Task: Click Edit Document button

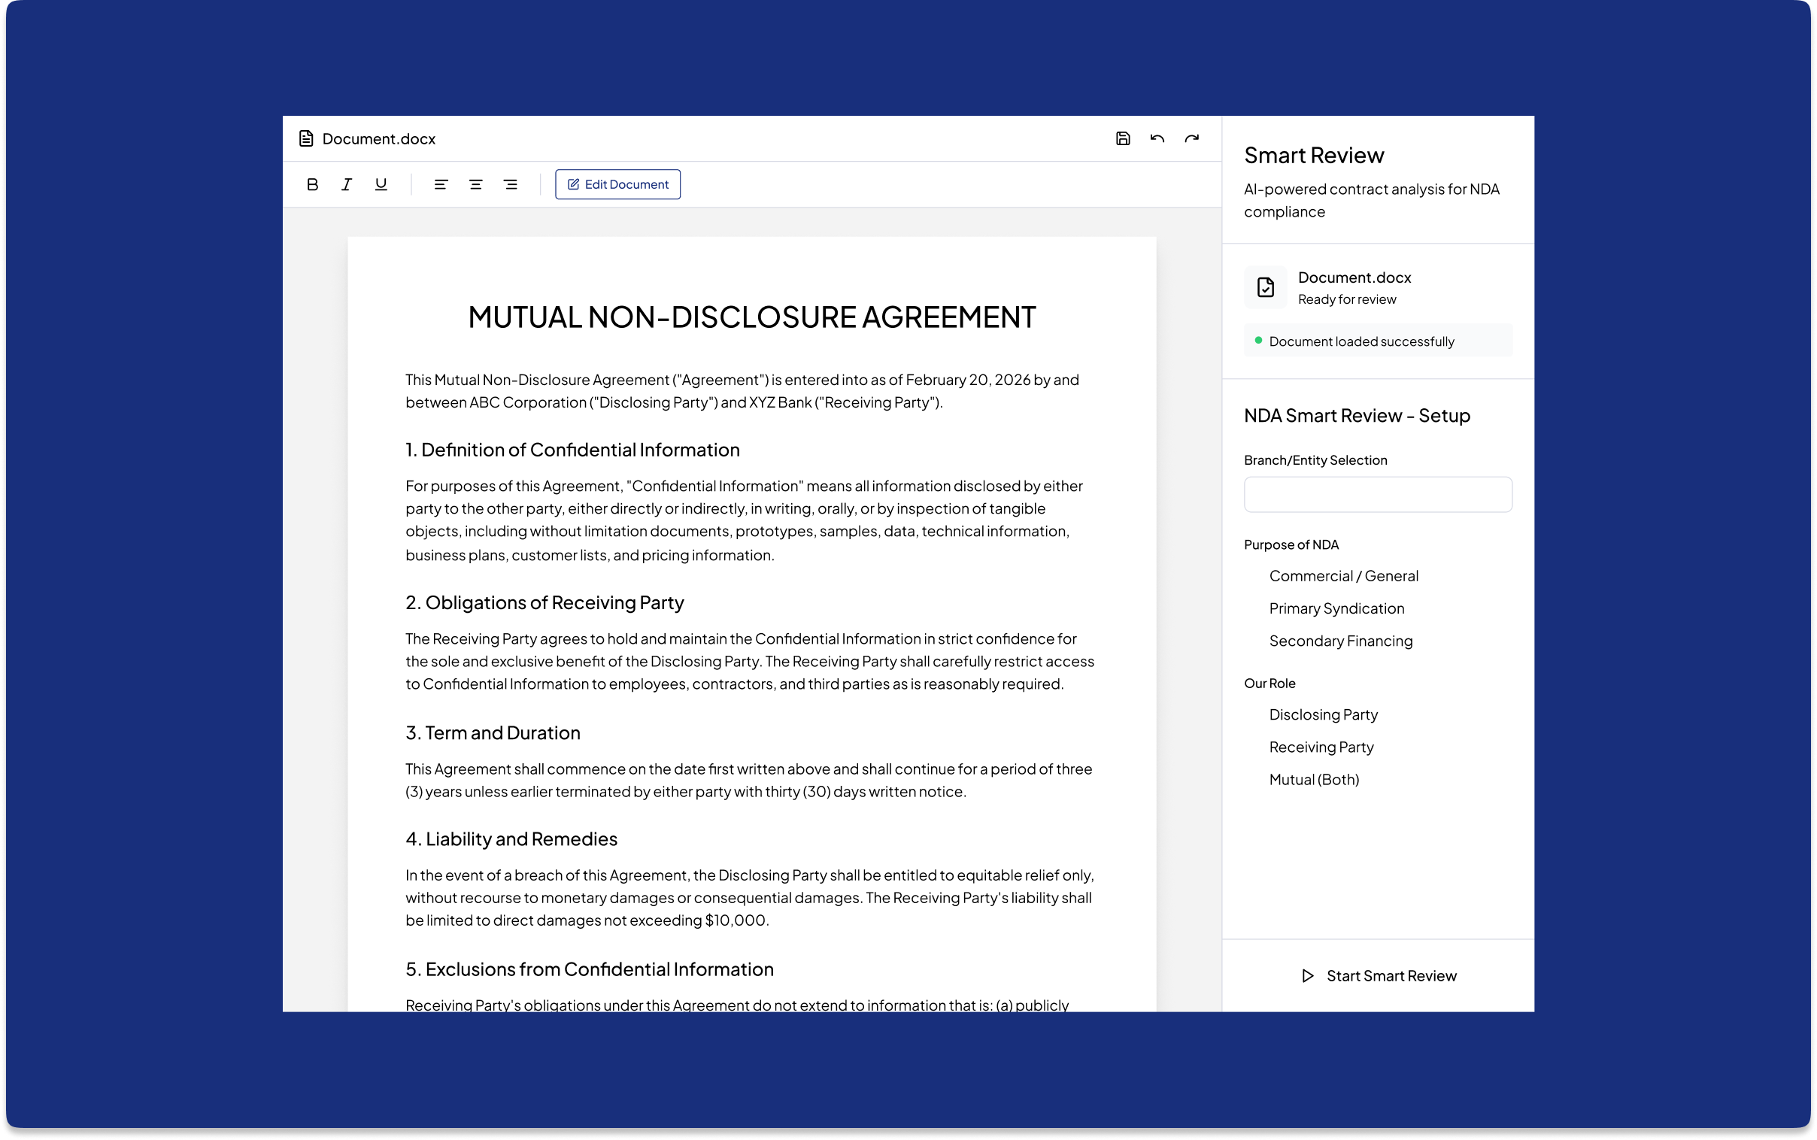Action: click(617, 184)
